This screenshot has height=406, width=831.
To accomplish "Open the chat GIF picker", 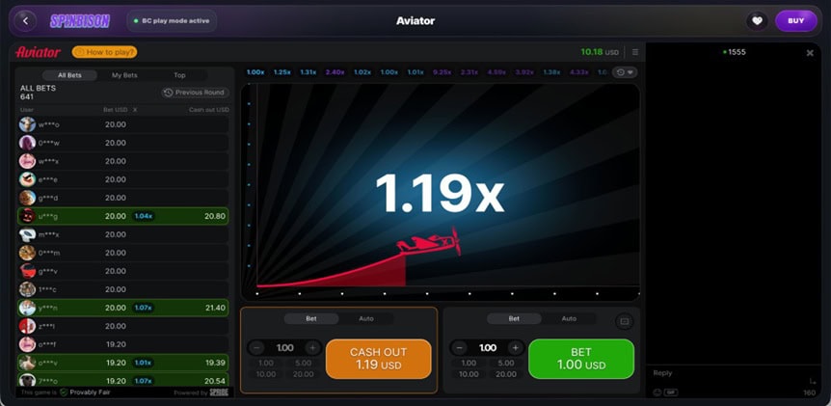I will tap(670, 392).
